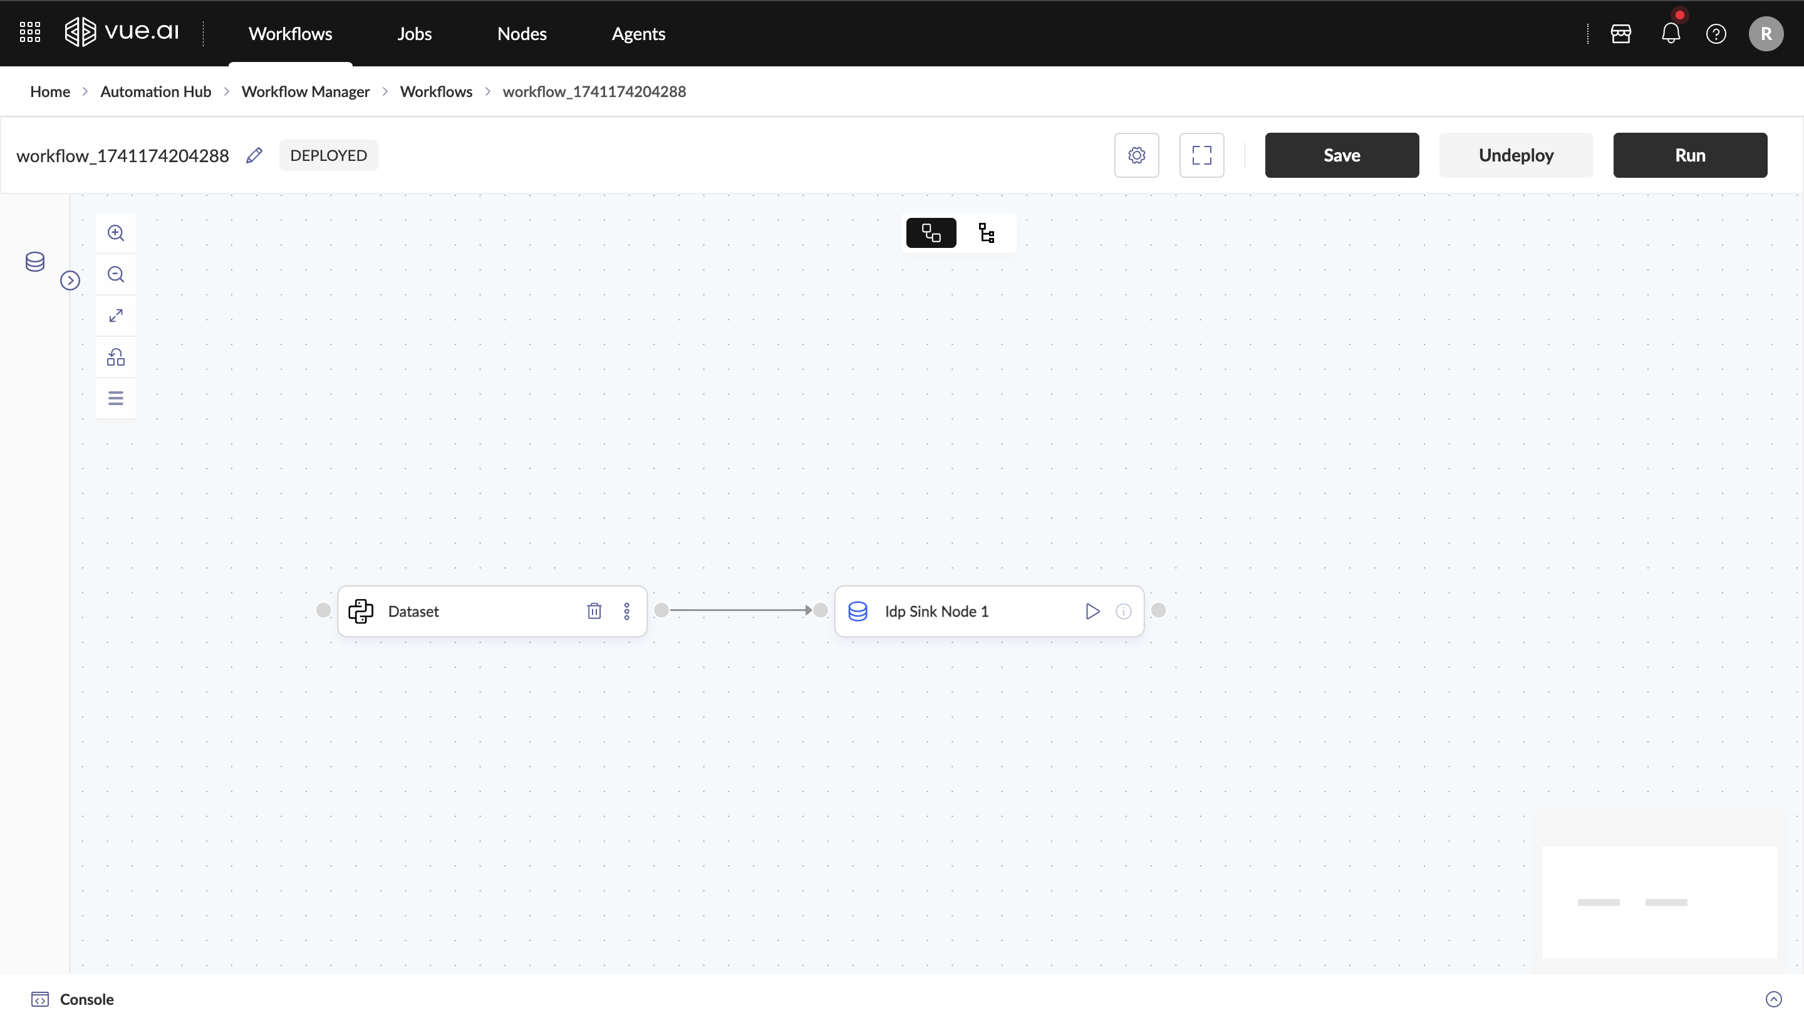Click the Run workflow button
The image size is (1804, 1018).
coord(1689,155)
